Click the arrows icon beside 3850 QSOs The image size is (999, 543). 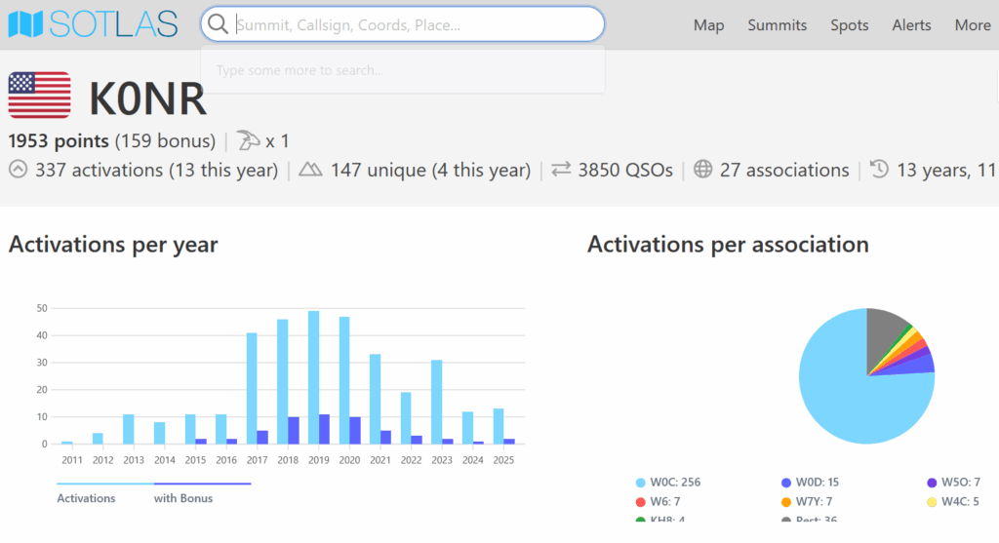(x=561, y=170)
